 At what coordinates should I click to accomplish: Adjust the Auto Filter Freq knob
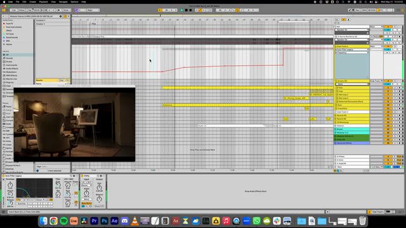click(x=58, y=184)
